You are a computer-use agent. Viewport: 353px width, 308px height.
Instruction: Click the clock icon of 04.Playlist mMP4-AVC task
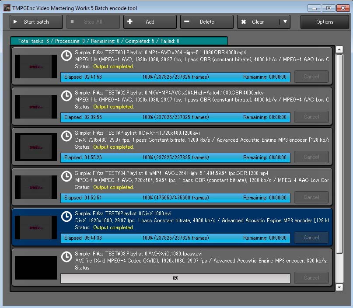(x=66, y=176)
